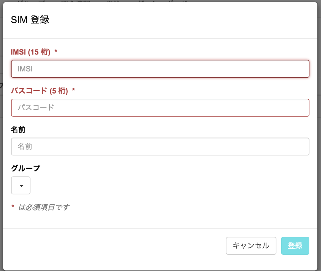Click blank space right of グループ dropdown
This screenshot has width=321, height=271.
tap(157, 185)
